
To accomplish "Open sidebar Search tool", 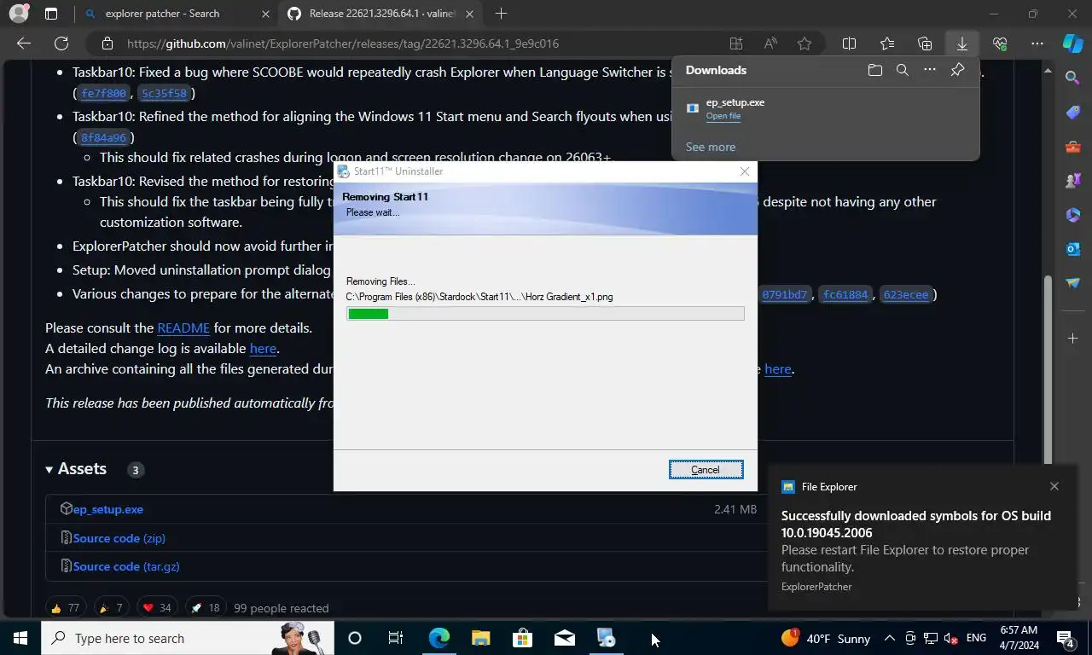I will point(1073,78).
